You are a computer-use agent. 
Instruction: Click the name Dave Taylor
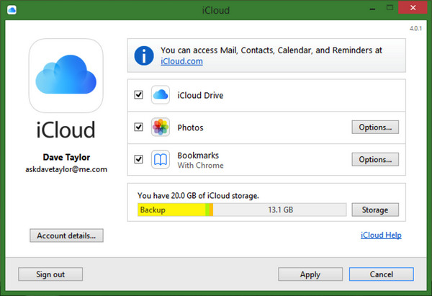[x=66, y=157]
